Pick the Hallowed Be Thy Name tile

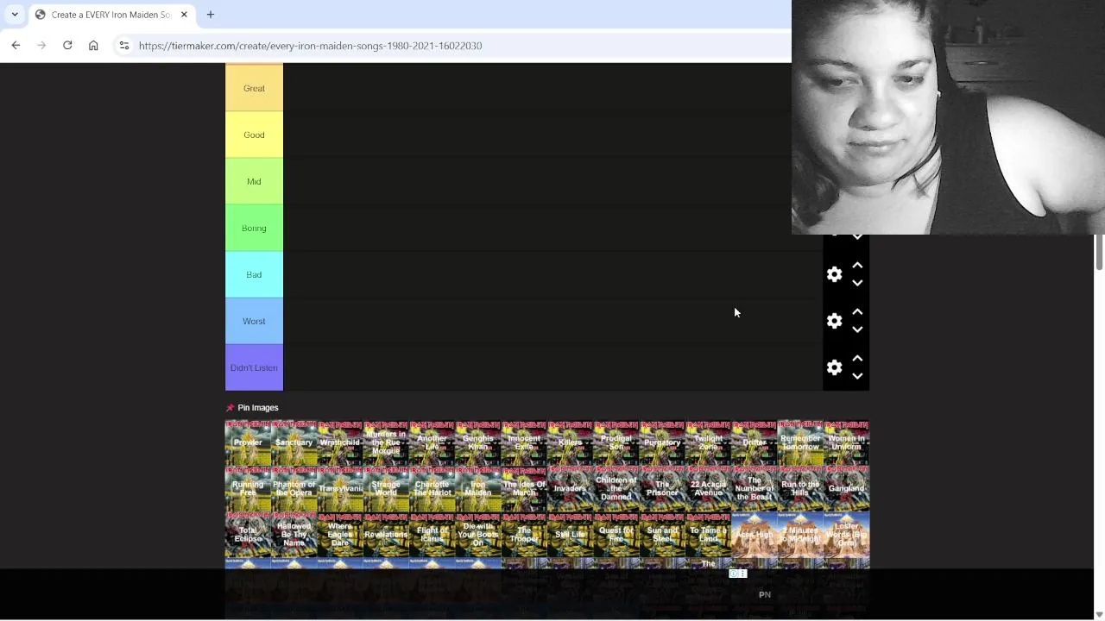click(x=294, y=535)
